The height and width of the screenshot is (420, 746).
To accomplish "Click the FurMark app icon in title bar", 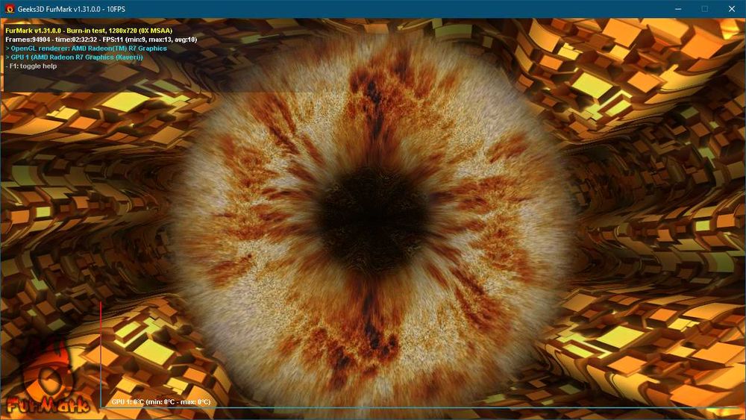I will coord(10,8).
